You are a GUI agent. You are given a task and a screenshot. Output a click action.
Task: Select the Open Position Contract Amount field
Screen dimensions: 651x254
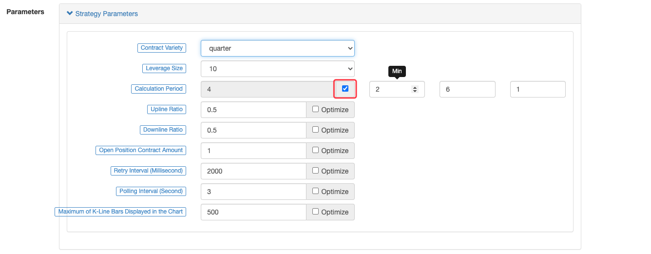tap(253, 151)
